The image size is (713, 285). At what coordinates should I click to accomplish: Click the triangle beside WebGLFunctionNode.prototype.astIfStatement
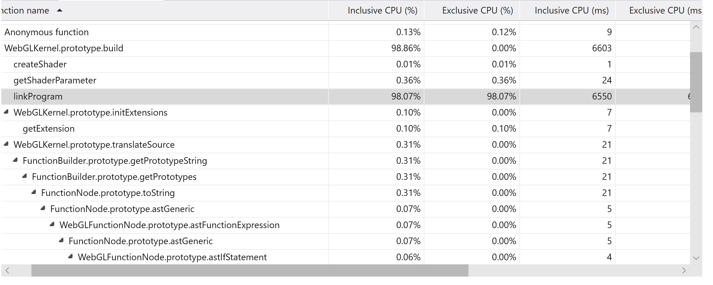point(71,256)
